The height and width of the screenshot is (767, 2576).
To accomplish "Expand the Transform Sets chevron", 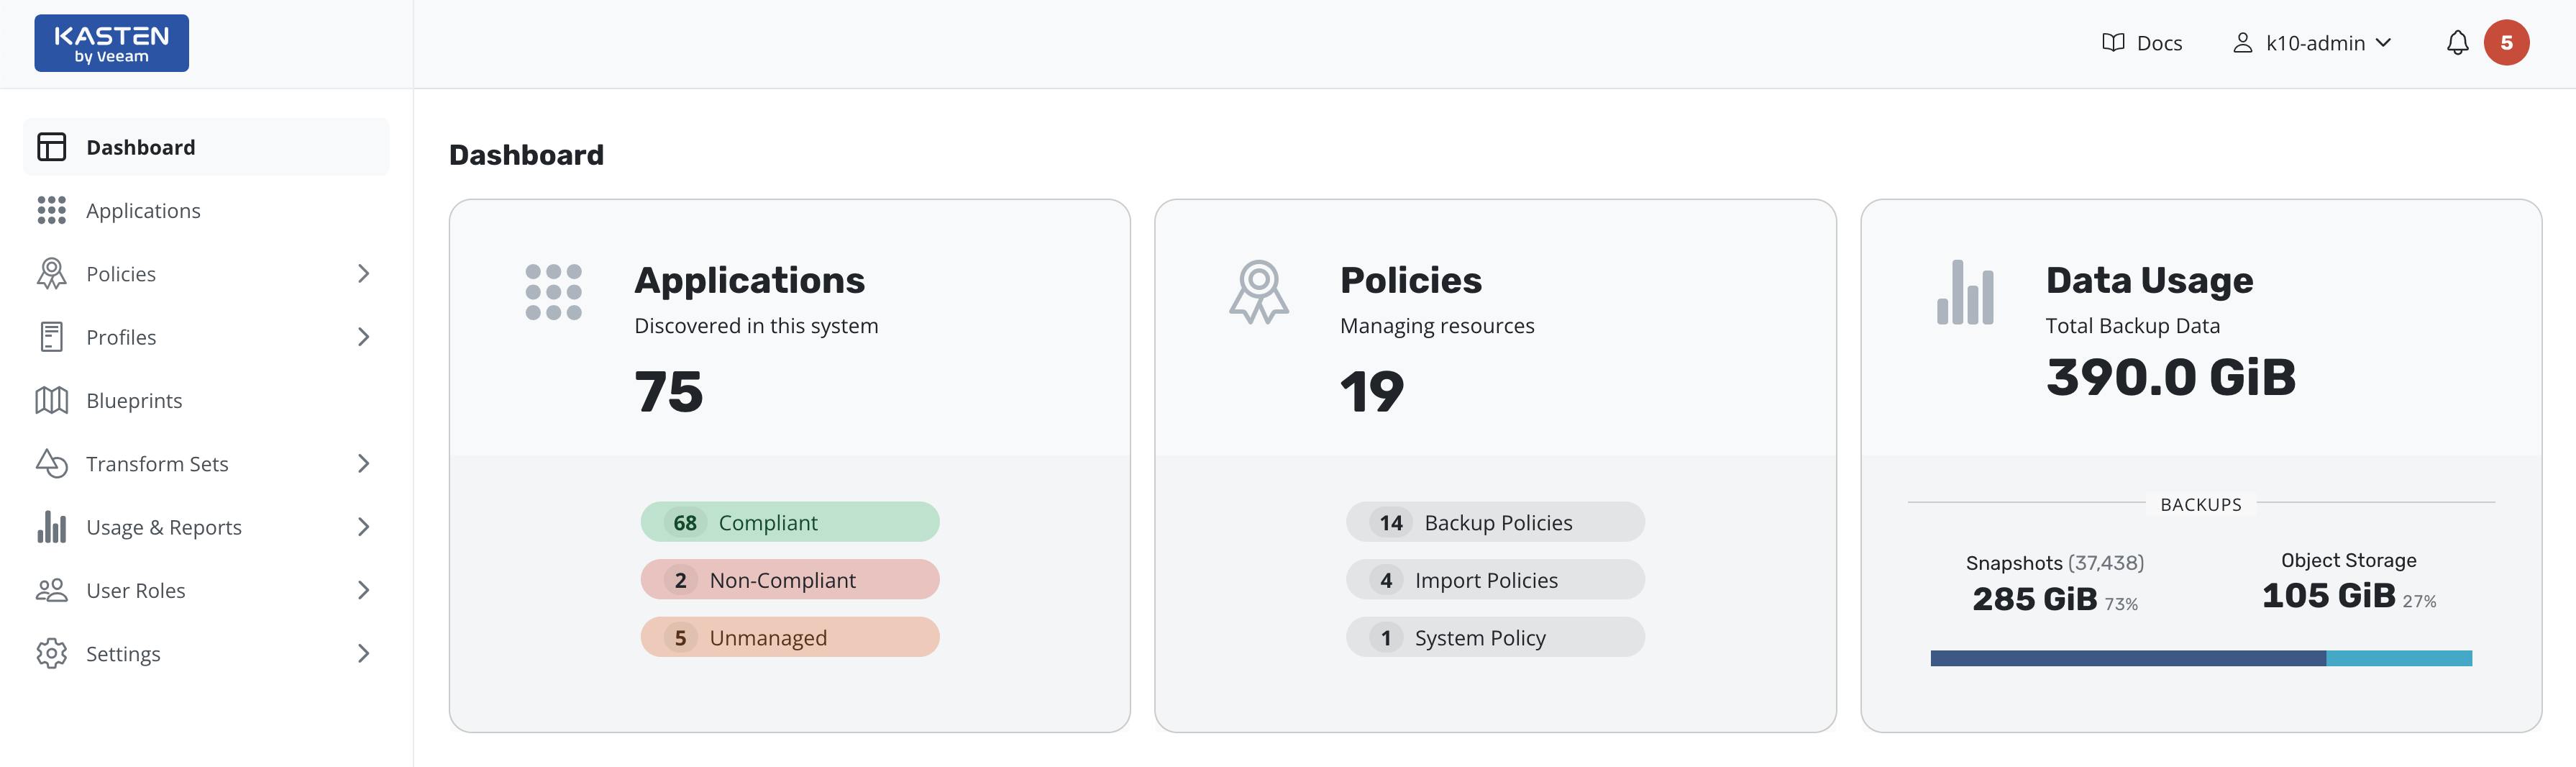I will [364, 464].
